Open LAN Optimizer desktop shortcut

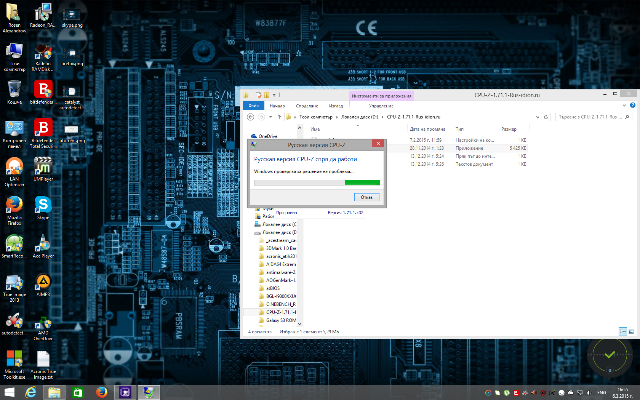point(14,172)
